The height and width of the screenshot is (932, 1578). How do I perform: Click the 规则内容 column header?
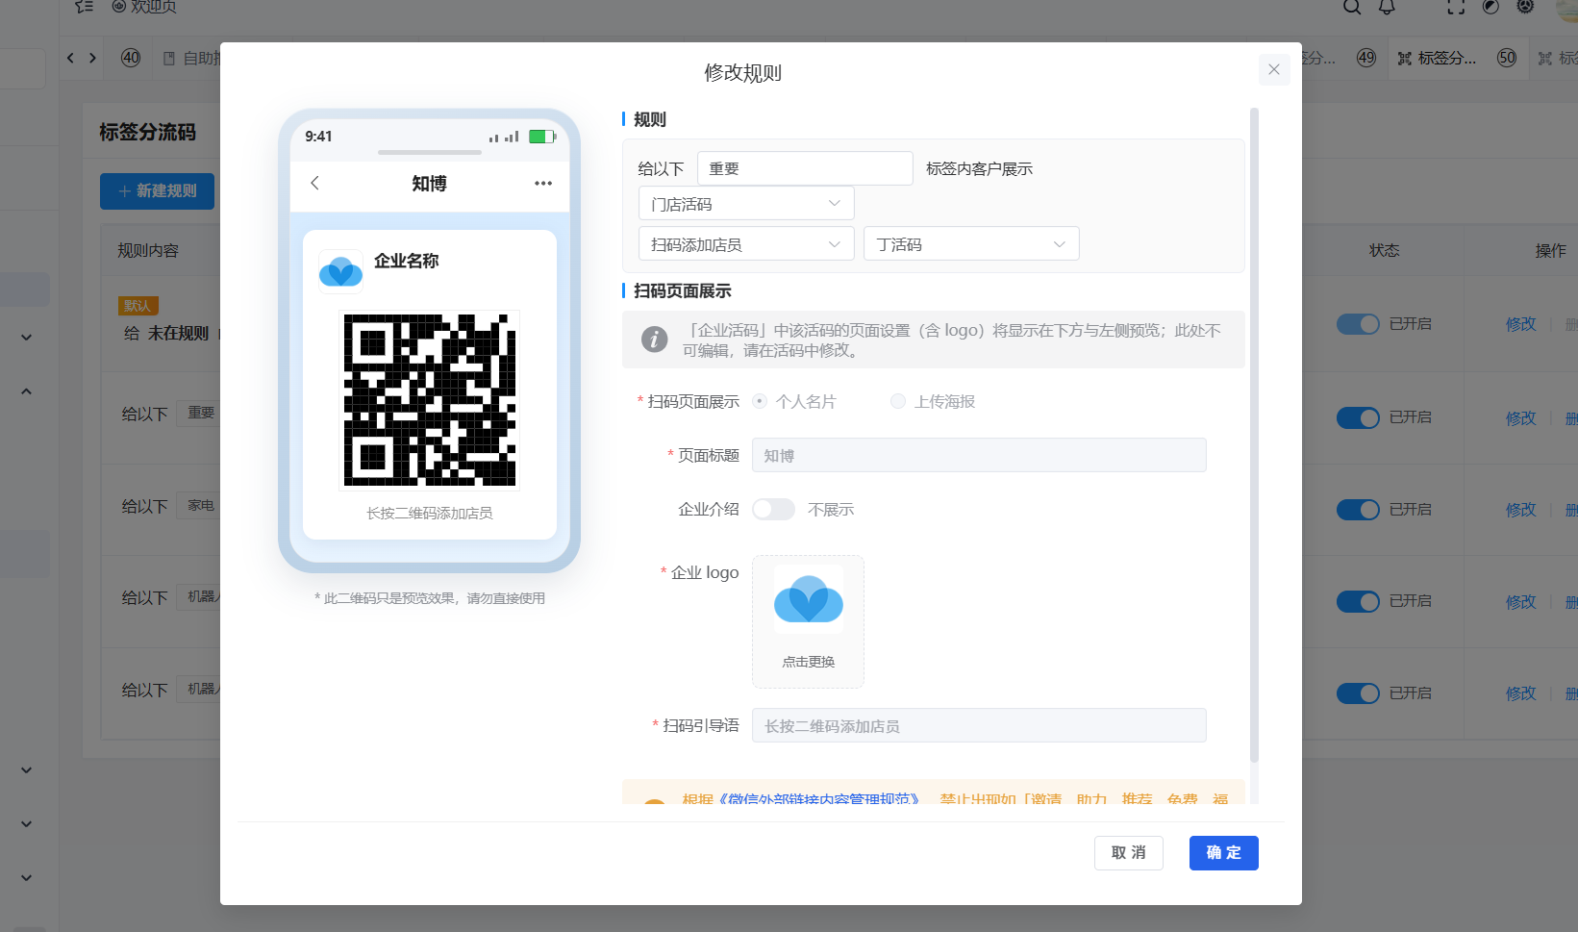point(148,251)
